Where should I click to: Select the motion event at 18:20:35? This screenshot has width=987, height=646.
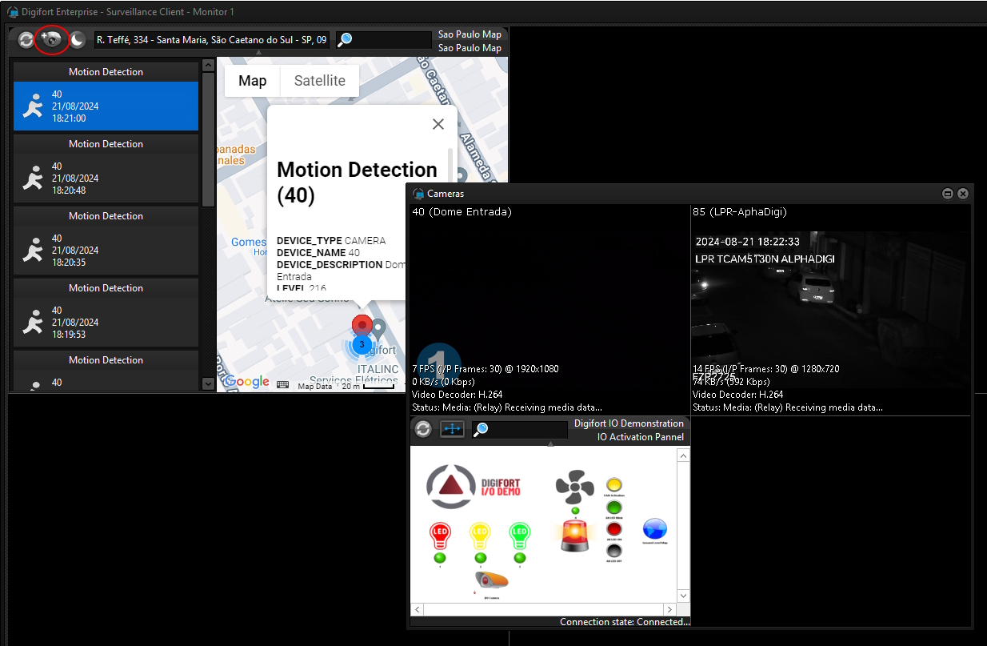106,250
